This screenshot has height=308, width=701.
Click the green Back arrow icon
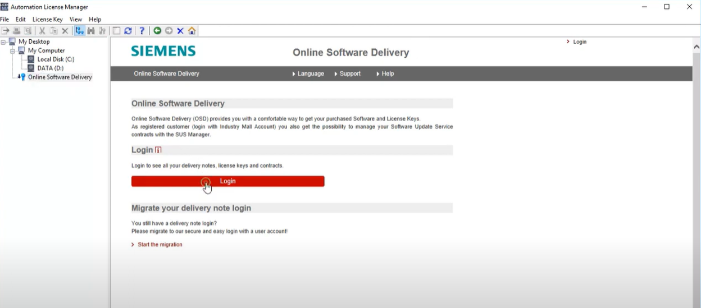coord(157,31)
